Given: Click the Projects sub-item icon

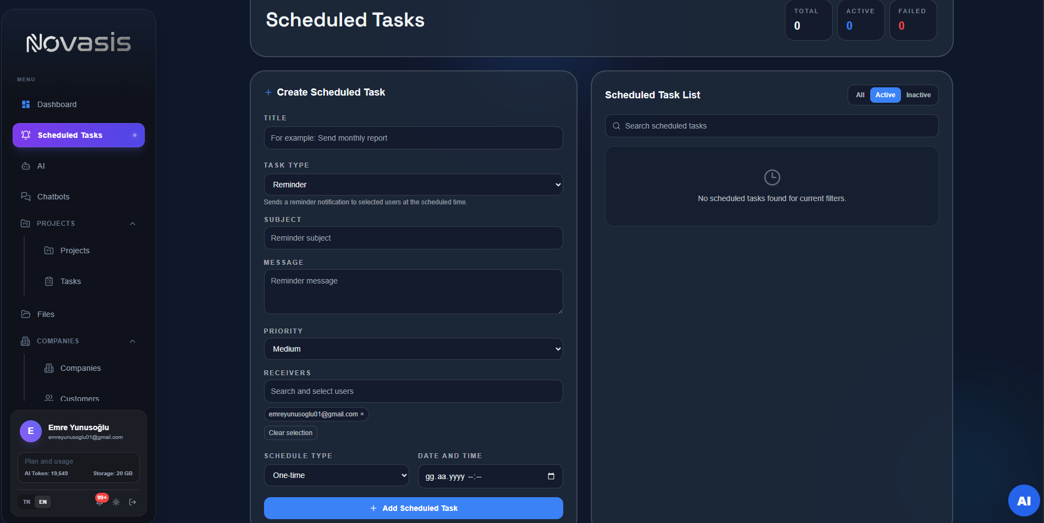Looking at the screenshot, I should click(x=49, y=251).
